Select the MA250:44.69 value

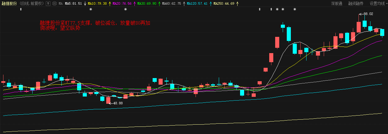click(x=224, y=4)
